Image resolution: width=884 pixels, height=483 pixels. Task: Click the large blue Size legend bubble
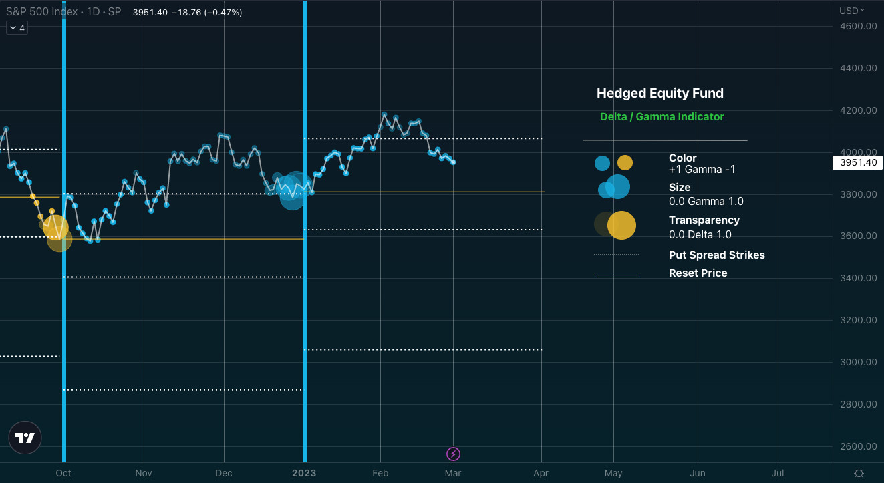[x=618, y=187]
